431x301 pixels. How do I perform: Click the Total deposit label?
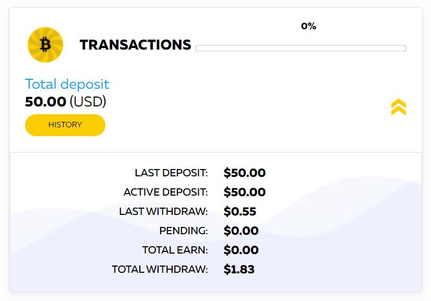pyautogui.click(x=67, y=84)
